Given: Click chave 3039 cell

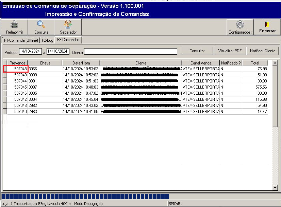Looking at the screenshot, I should pyautogui.click(x=45, y=75).
